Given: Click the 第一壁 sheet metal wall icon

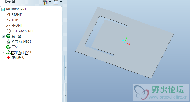Looking at the screenshot, I should [9, 36].
